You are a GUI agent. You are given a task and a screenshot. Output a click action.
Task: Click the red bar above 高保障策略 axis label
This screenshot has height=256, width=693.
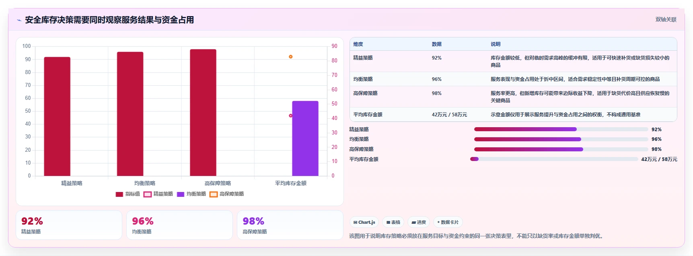pyautogui.click(x=203, y=112)
